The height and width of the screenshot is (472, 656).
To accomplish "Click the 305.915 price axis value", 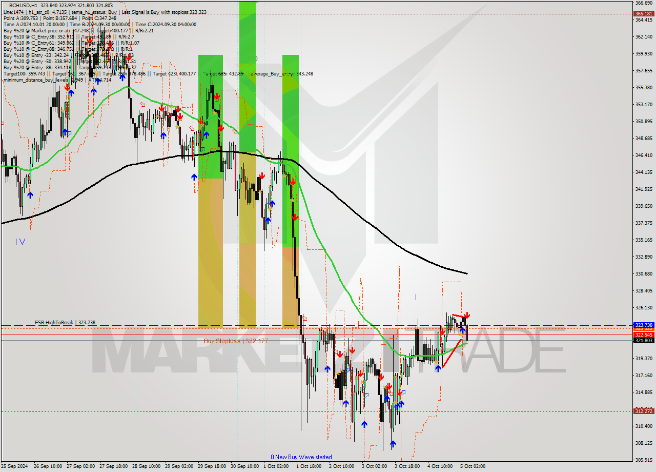I will (643, 460).
